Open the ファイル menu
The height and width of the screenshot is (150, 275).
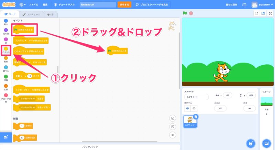point(34,5)
